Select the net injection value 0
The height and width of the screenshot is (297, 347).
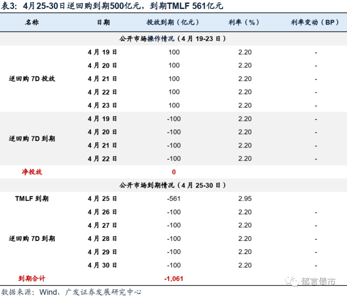[174, 172]
